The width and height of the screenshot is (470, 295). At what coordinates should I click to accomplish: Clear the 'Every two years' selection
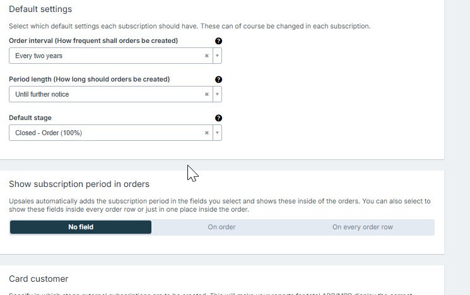coord(206,56)
